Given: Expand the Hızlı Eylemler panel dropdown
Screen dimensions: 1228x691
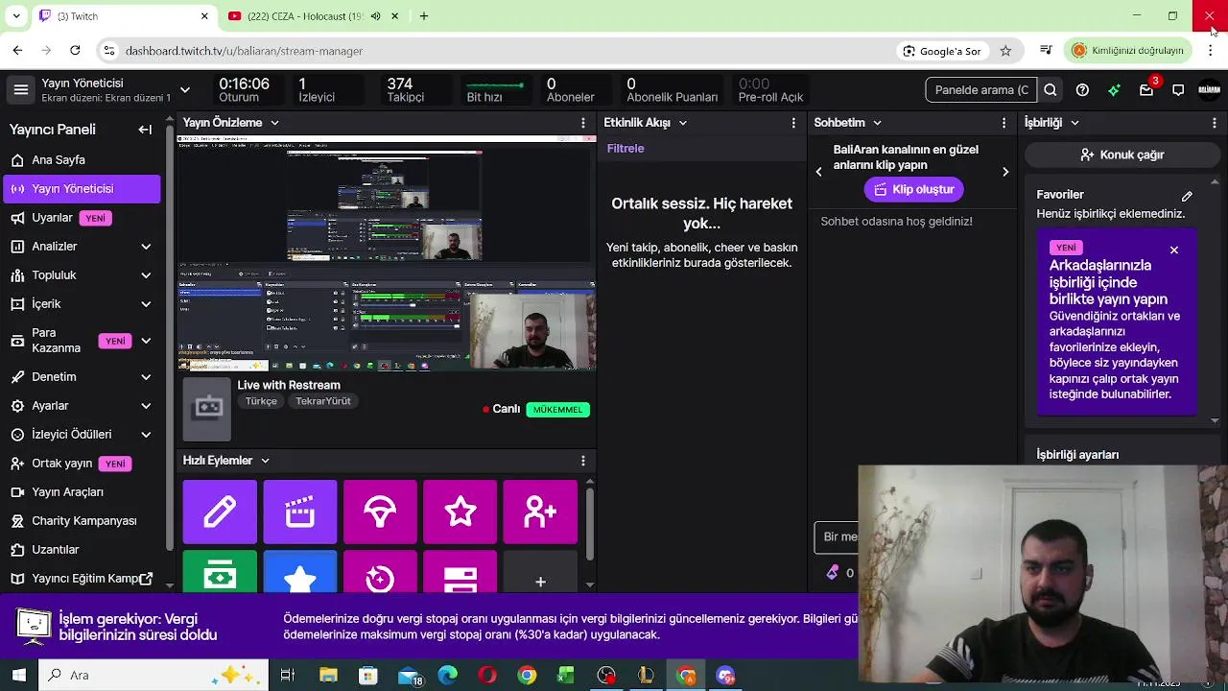Looking at the screenshot, I should point(265,461).
